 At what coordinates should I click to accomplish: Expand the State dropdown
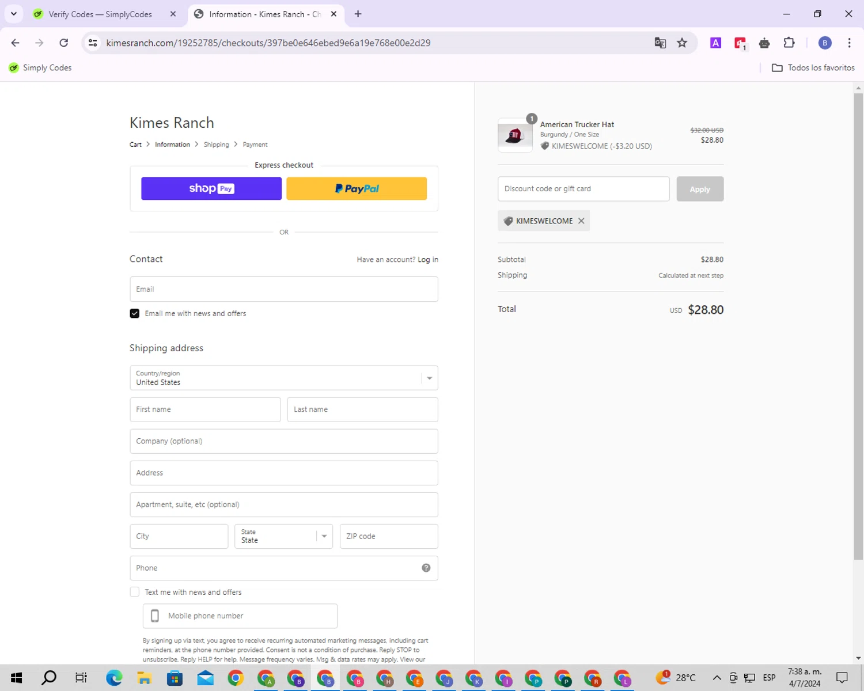[x=283, y=536]
